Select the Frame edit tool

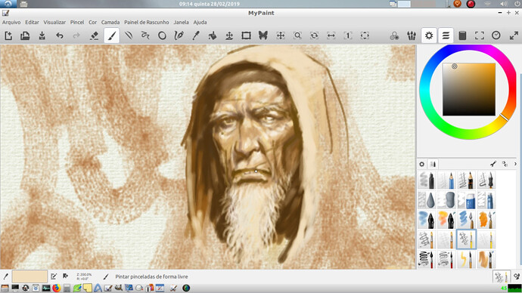[x=246, y=35]
